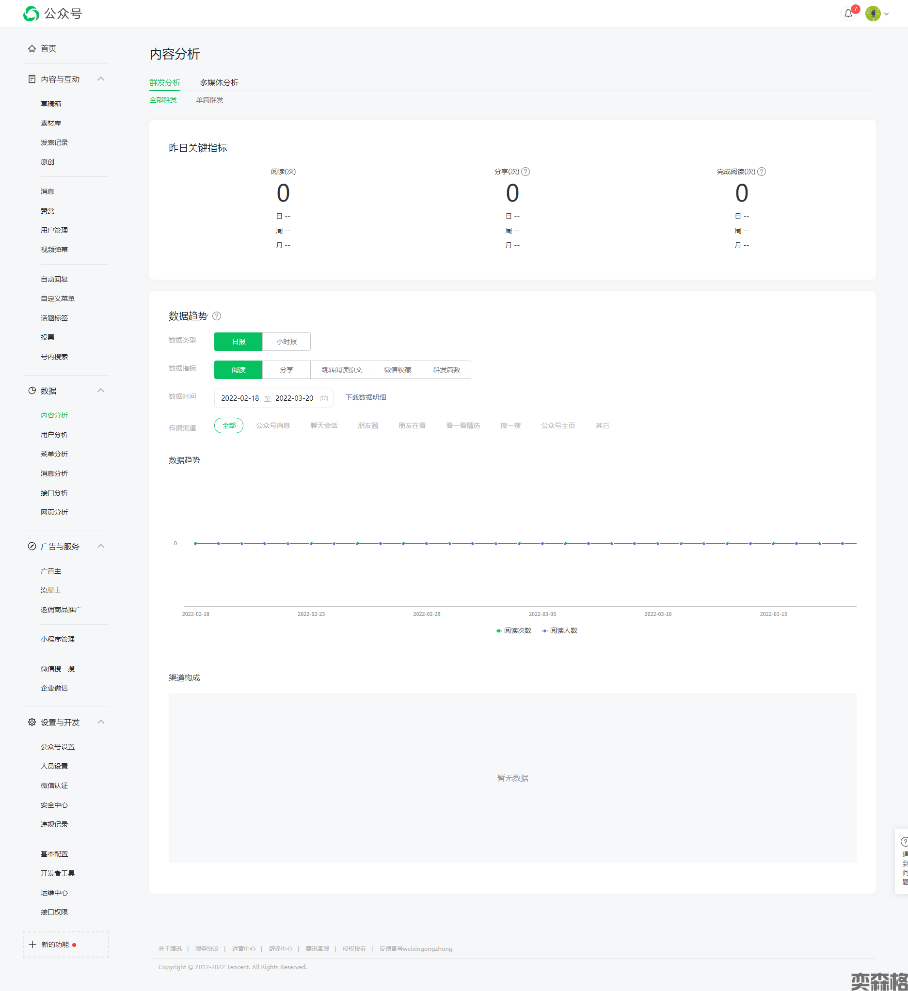
Task: Filter by 朋友圈 channel
Action: (x=368, y=425)
